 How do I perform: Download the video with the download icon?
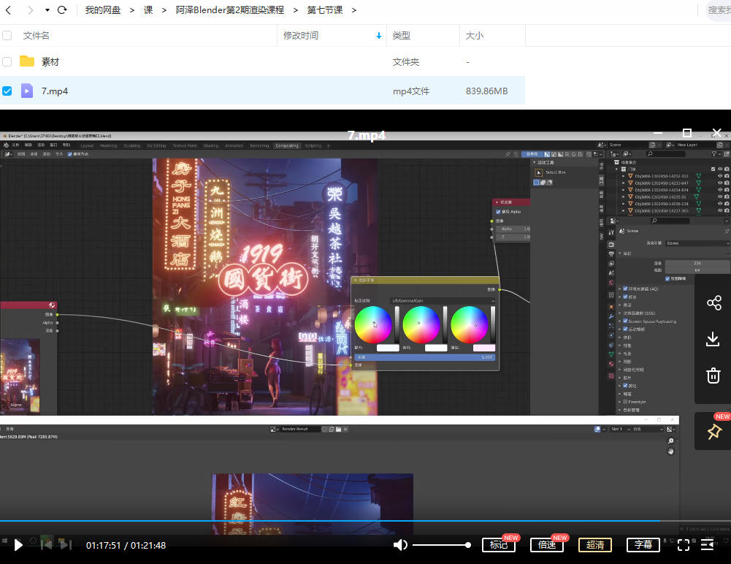713,339
